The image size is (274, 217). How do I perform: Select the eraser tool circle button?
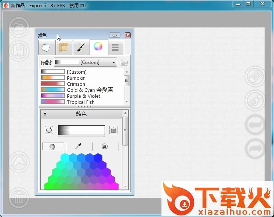(255, 76)
